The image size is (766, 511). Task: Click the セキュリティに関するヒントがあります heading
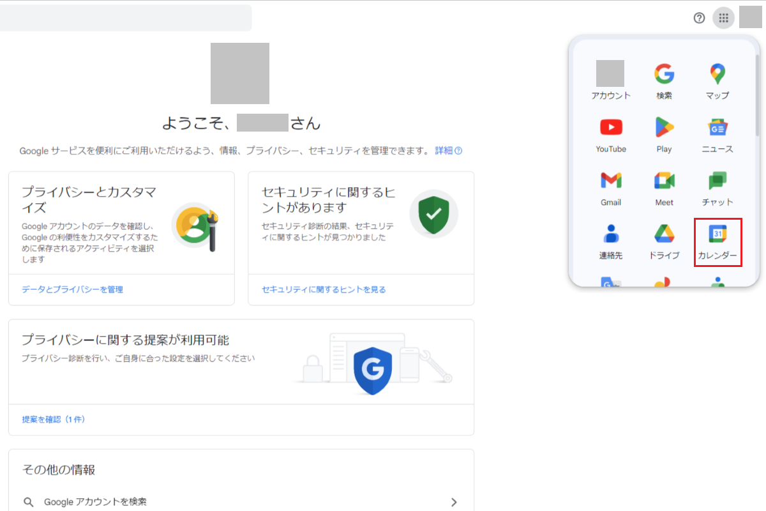[x=328, y=199]
